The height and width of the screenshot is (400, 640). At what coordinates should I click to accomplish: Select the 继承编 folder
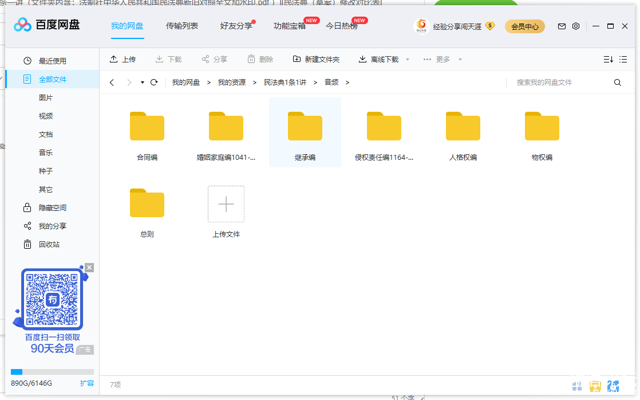(x=305, y=132)
